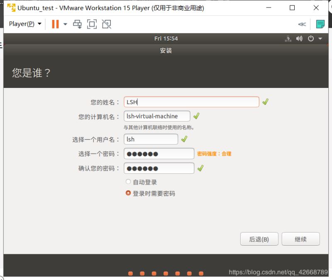Viewport: 332px width, 280px height.
Task: Open the suspend button's dropdown arrow
Action: pos(66,24)
